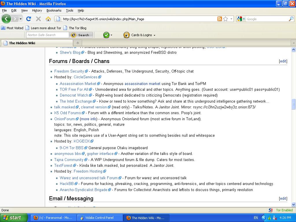Open the TOR Free For All link

click(x=74, y=90)
